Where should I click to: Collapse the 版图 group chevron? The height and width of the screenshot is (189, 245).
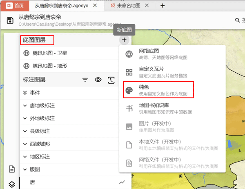(x=25, y=169)
